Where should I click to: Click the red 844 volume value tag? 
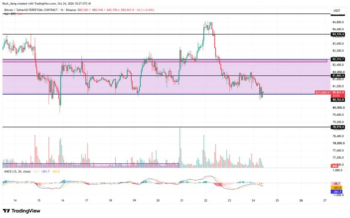[x=335, y=166]
